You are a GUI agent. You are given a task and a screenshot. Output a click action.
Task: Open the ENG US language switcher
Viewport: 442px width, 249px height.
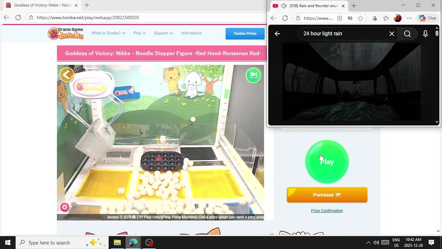pos(396,242)
